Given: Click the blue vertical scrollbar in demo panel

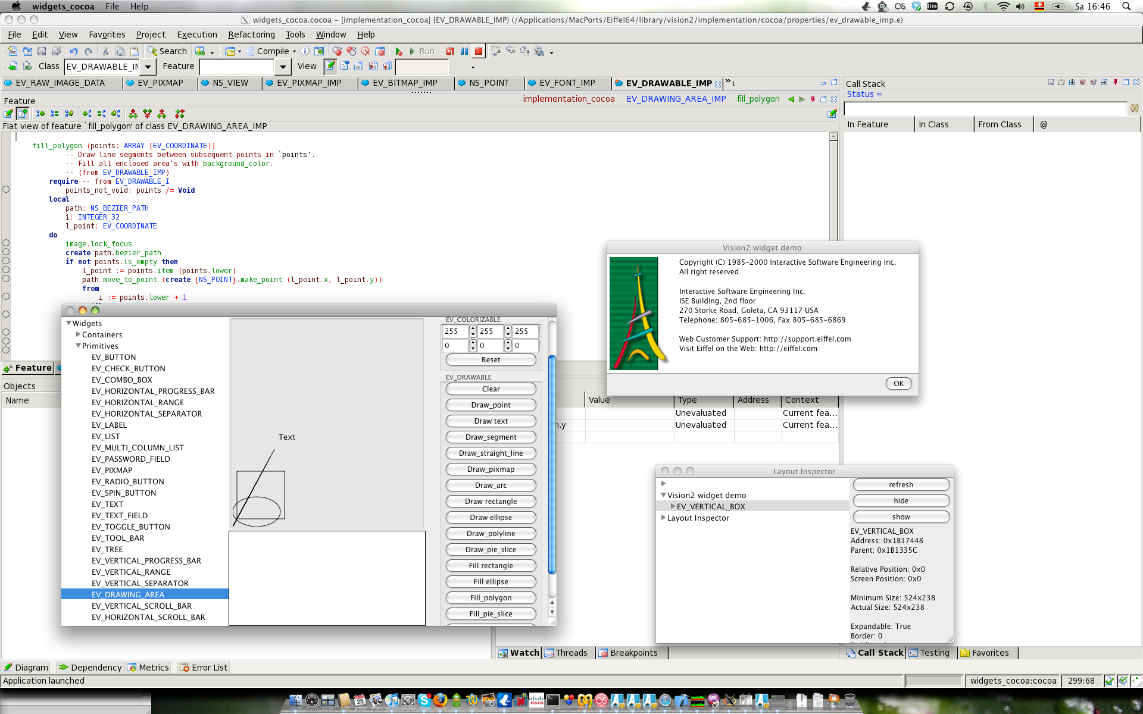Looking at the screenshot, I should (x=552, y=464).
